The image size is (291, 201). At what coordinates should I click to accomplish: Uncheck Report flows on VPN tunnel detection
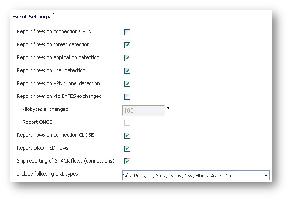(x=127, y=84)
